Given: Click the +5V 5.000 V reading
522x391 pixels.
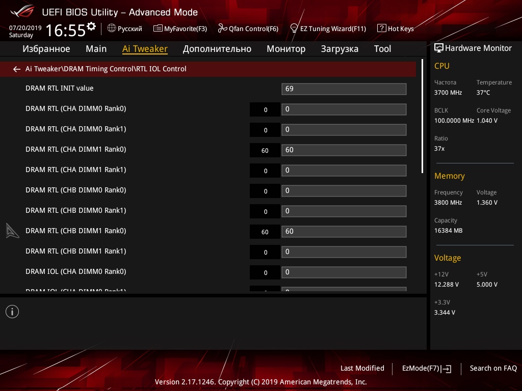Looking at the screenshot, I should 487,285.
